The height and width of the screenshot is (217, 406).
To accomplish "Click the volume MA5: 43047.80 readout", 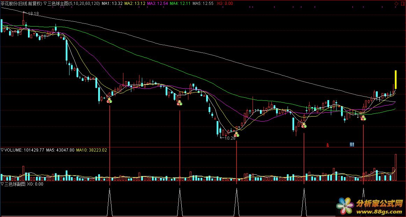I will pos(60,150).
